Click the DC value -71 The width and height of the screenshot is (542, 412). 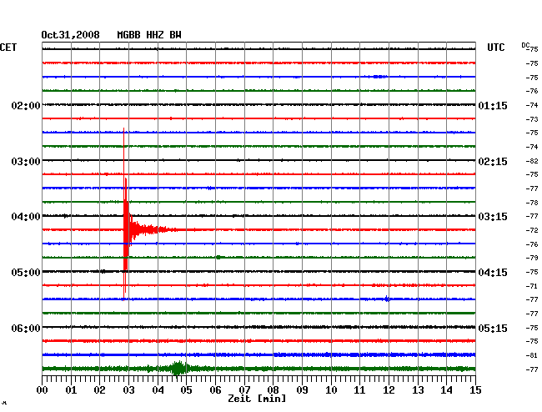[x=532, y=286]
